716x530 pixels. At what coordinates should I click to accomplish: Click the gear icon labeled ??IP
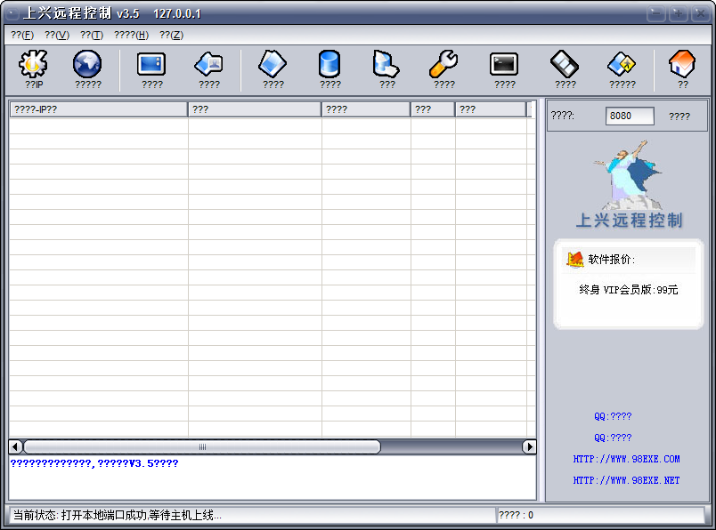[33, 66]
